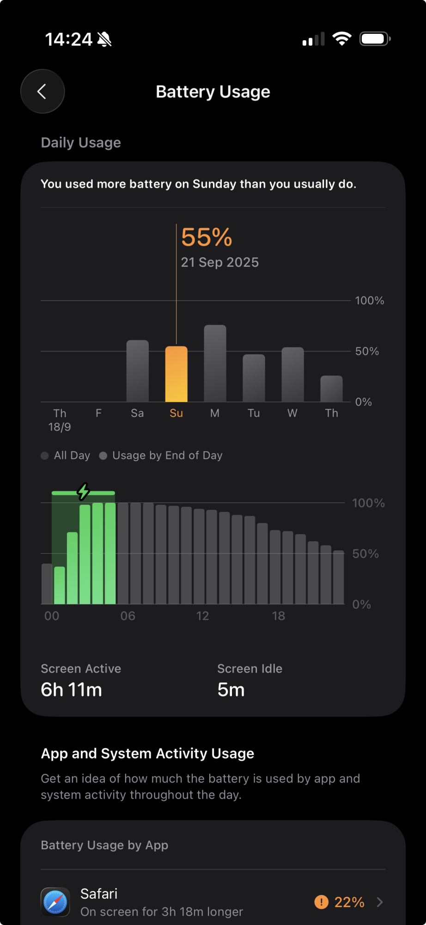The width and height of the screenshot is (426, 925).
Task: Tap the silent mode bell icon
Action: tap(105, 40)
